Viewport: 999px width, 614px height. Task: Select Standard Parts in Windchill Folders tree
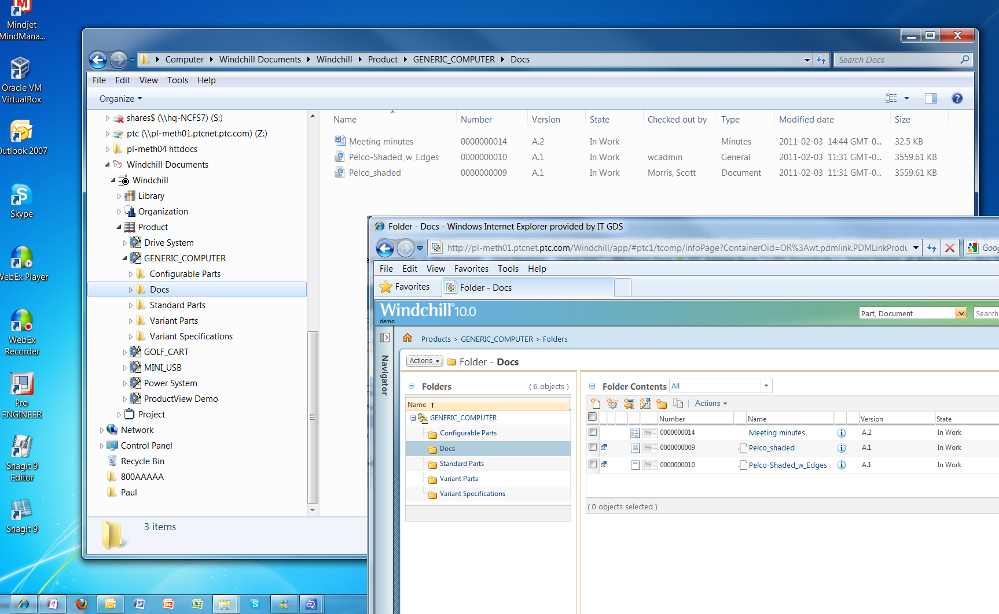tap(461, 464)
